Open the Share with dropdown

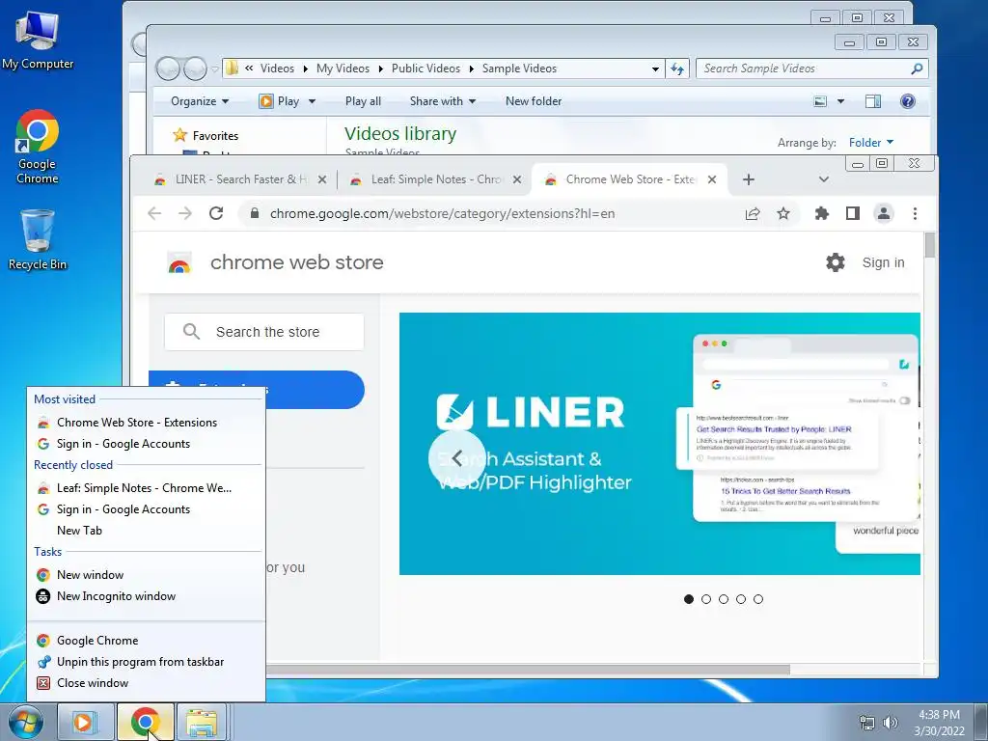pyautogui.click(x=443, y=100)
